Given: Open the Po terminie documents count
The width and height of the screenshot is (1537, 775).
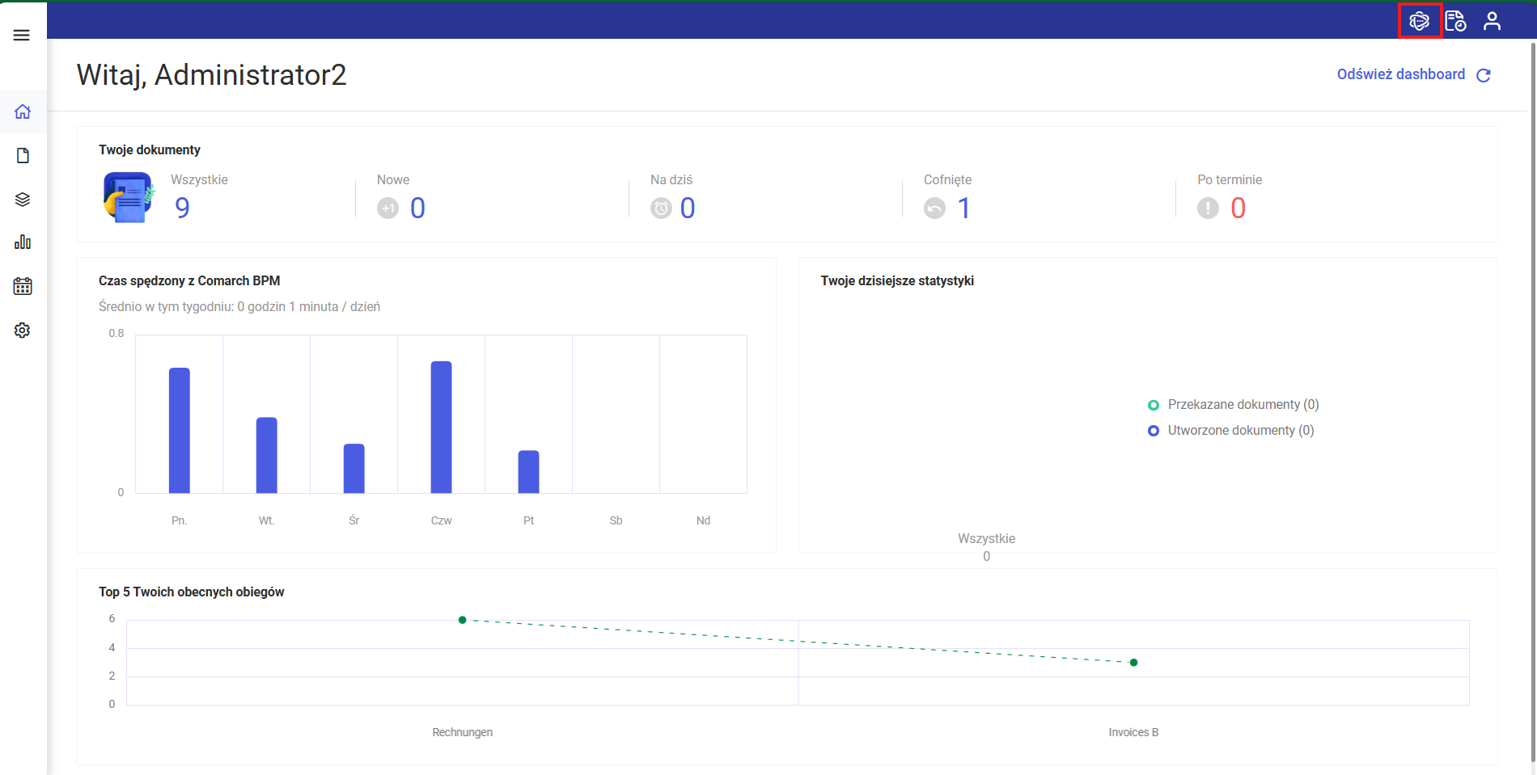Looking at the screenshot, I should 1238,208.
